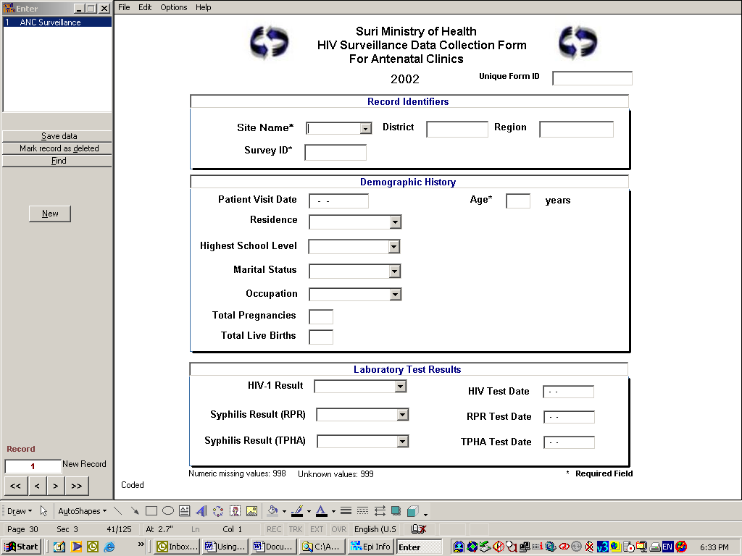Toggle the TRK track changes indicator
Viewport: 742px width, 556px height.
tap(296, 529)
